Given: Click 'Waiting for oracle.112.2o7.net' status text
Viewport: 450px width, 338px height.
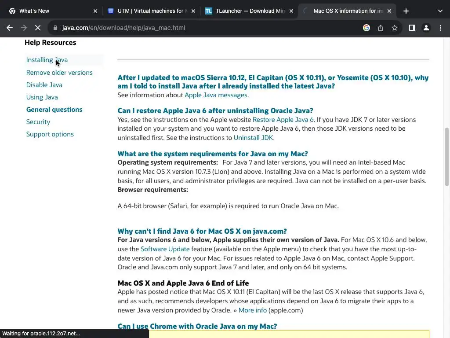Looking at the screenshot, I should (x=41, y=334).
